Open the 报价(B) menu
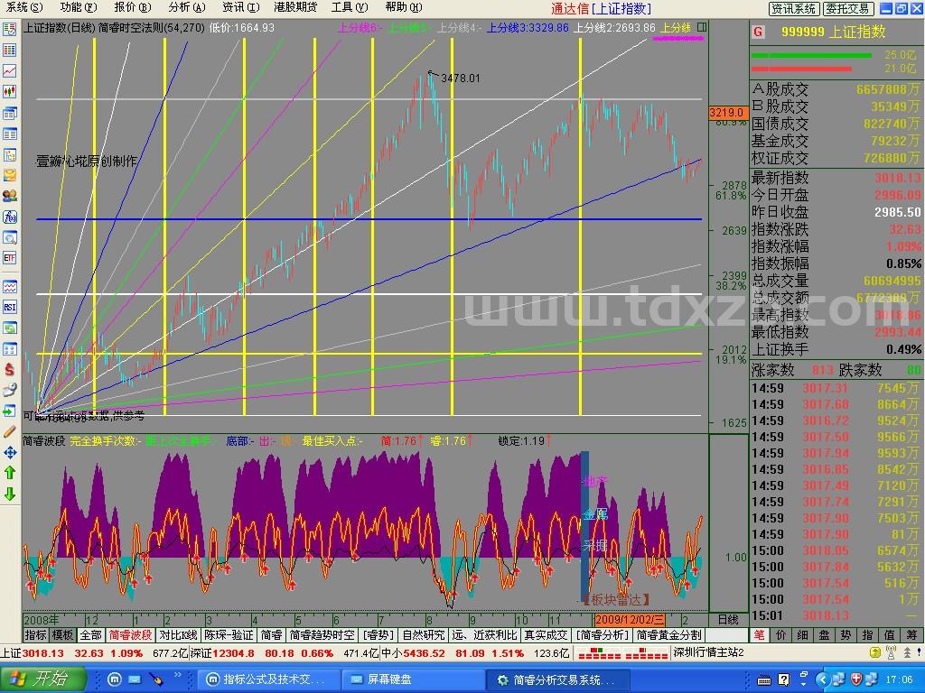This screenshot has height=693, width=925. point(133,7)
